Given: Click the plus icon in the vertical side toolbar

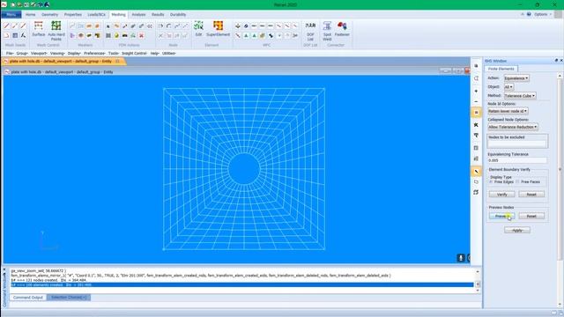Looking at the screenshot, I should coord(476,92).
